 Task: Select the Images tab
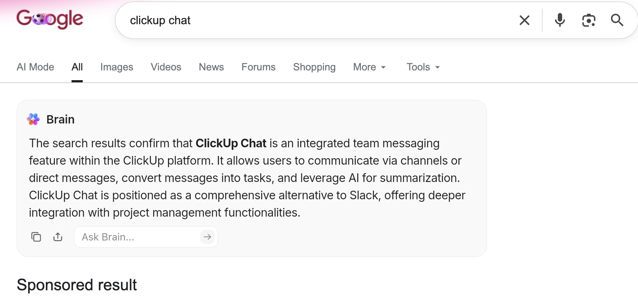pos(117,67)
